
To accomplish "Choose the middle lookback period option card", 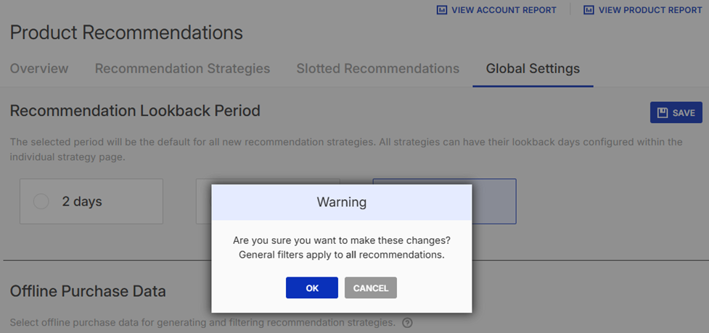I will 203,201.
